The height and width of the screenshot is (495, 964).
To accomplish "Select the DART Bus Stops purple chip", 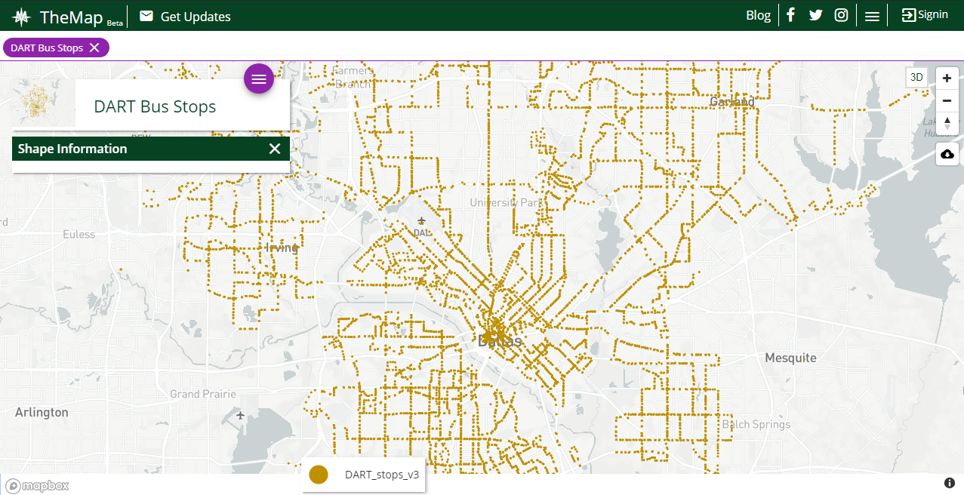I will 56,48.
